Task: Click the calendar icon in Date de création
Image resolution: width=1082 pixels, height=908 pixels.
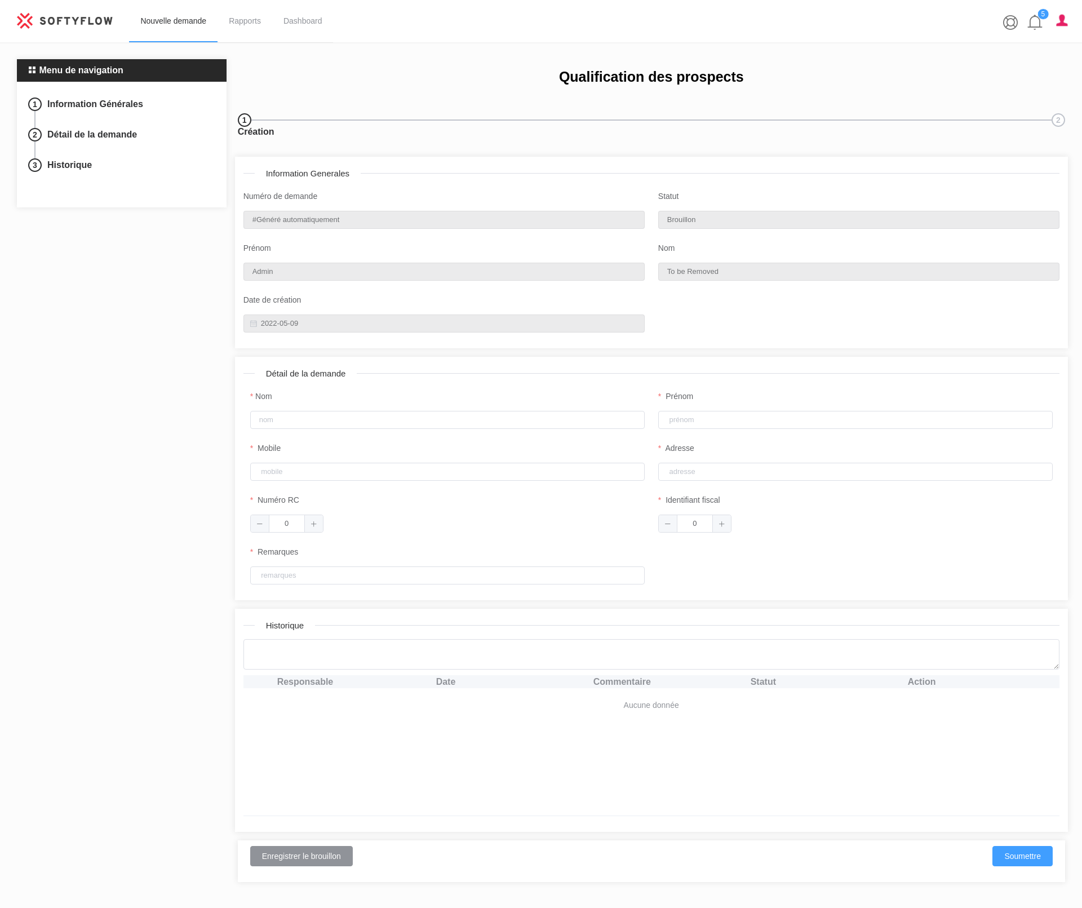Action: pyautogui.click(x=253, y=323)
